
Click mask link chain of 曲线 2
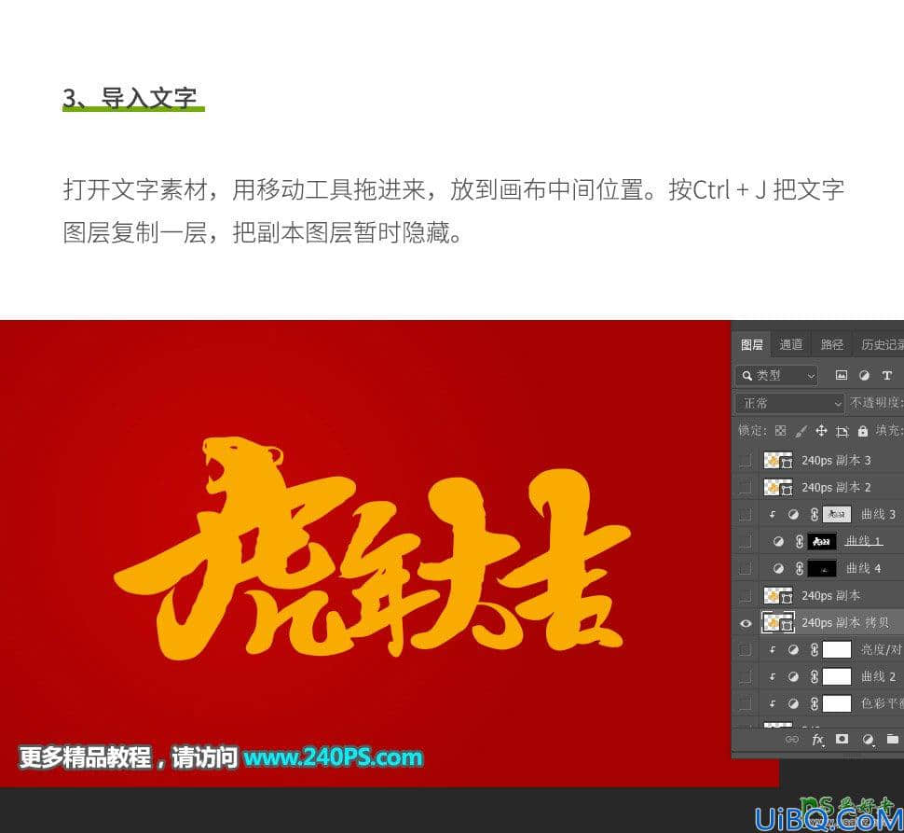tap(814, 676)
